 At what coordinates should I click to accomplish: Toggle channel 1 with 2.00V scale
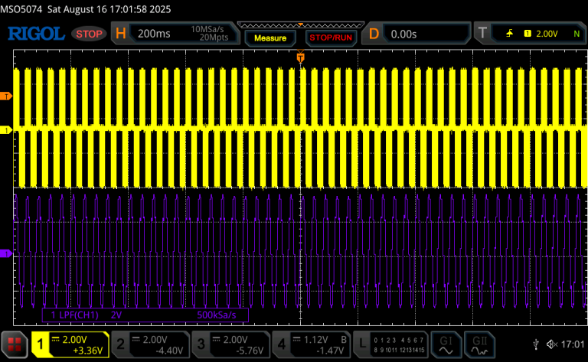tap(70, 344)
